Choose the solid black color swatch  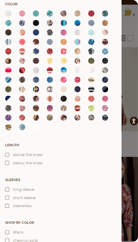(36, 23)
